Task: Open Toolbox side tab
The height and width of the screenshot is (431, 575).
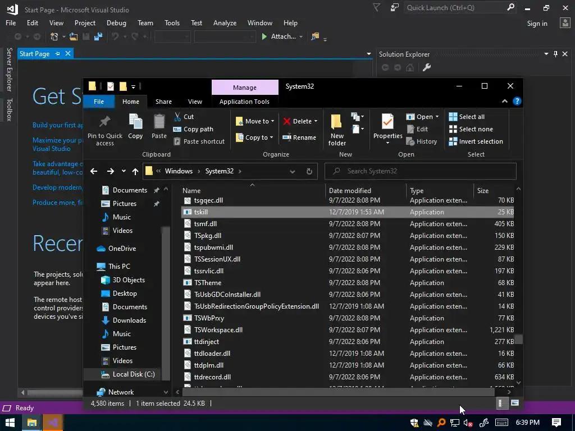Action: point(9,109)
